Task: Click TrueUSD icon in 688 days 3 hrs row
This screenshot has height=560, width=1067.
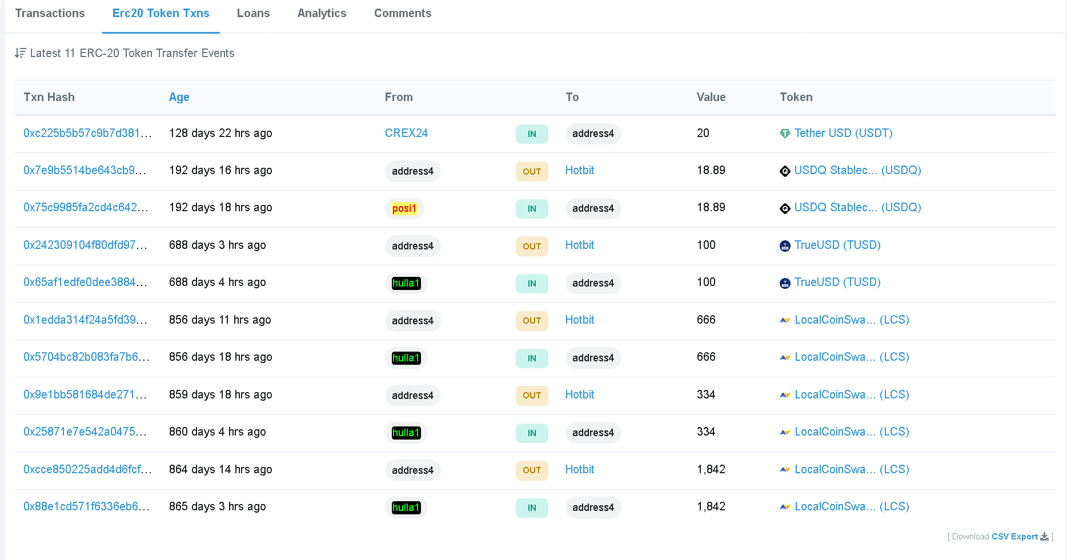Action: coord(785,245)
